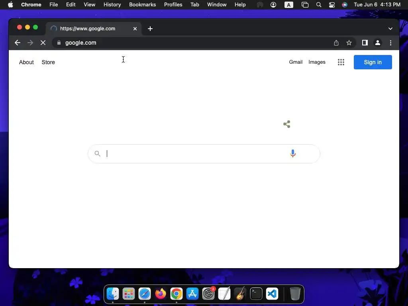Launch GarageBand from the Dock

pyautogui.click(x=240, y=294)
